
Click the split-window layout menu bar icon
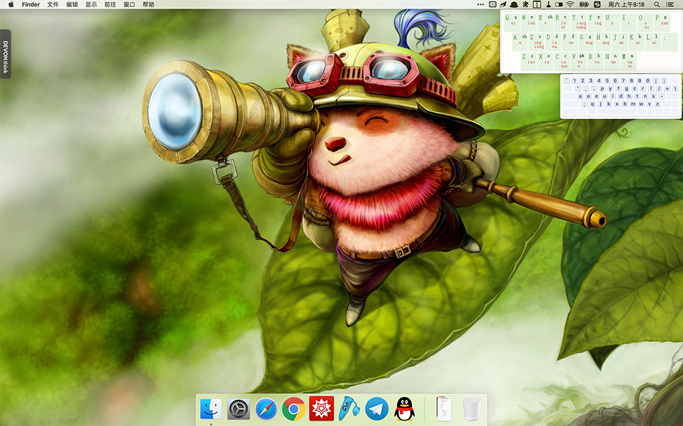[x=537, y=4]
